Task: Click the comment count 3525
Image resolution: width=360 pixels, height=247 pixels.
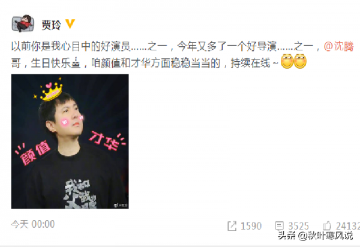Action: pyautogui.click(x=298, y=226)
